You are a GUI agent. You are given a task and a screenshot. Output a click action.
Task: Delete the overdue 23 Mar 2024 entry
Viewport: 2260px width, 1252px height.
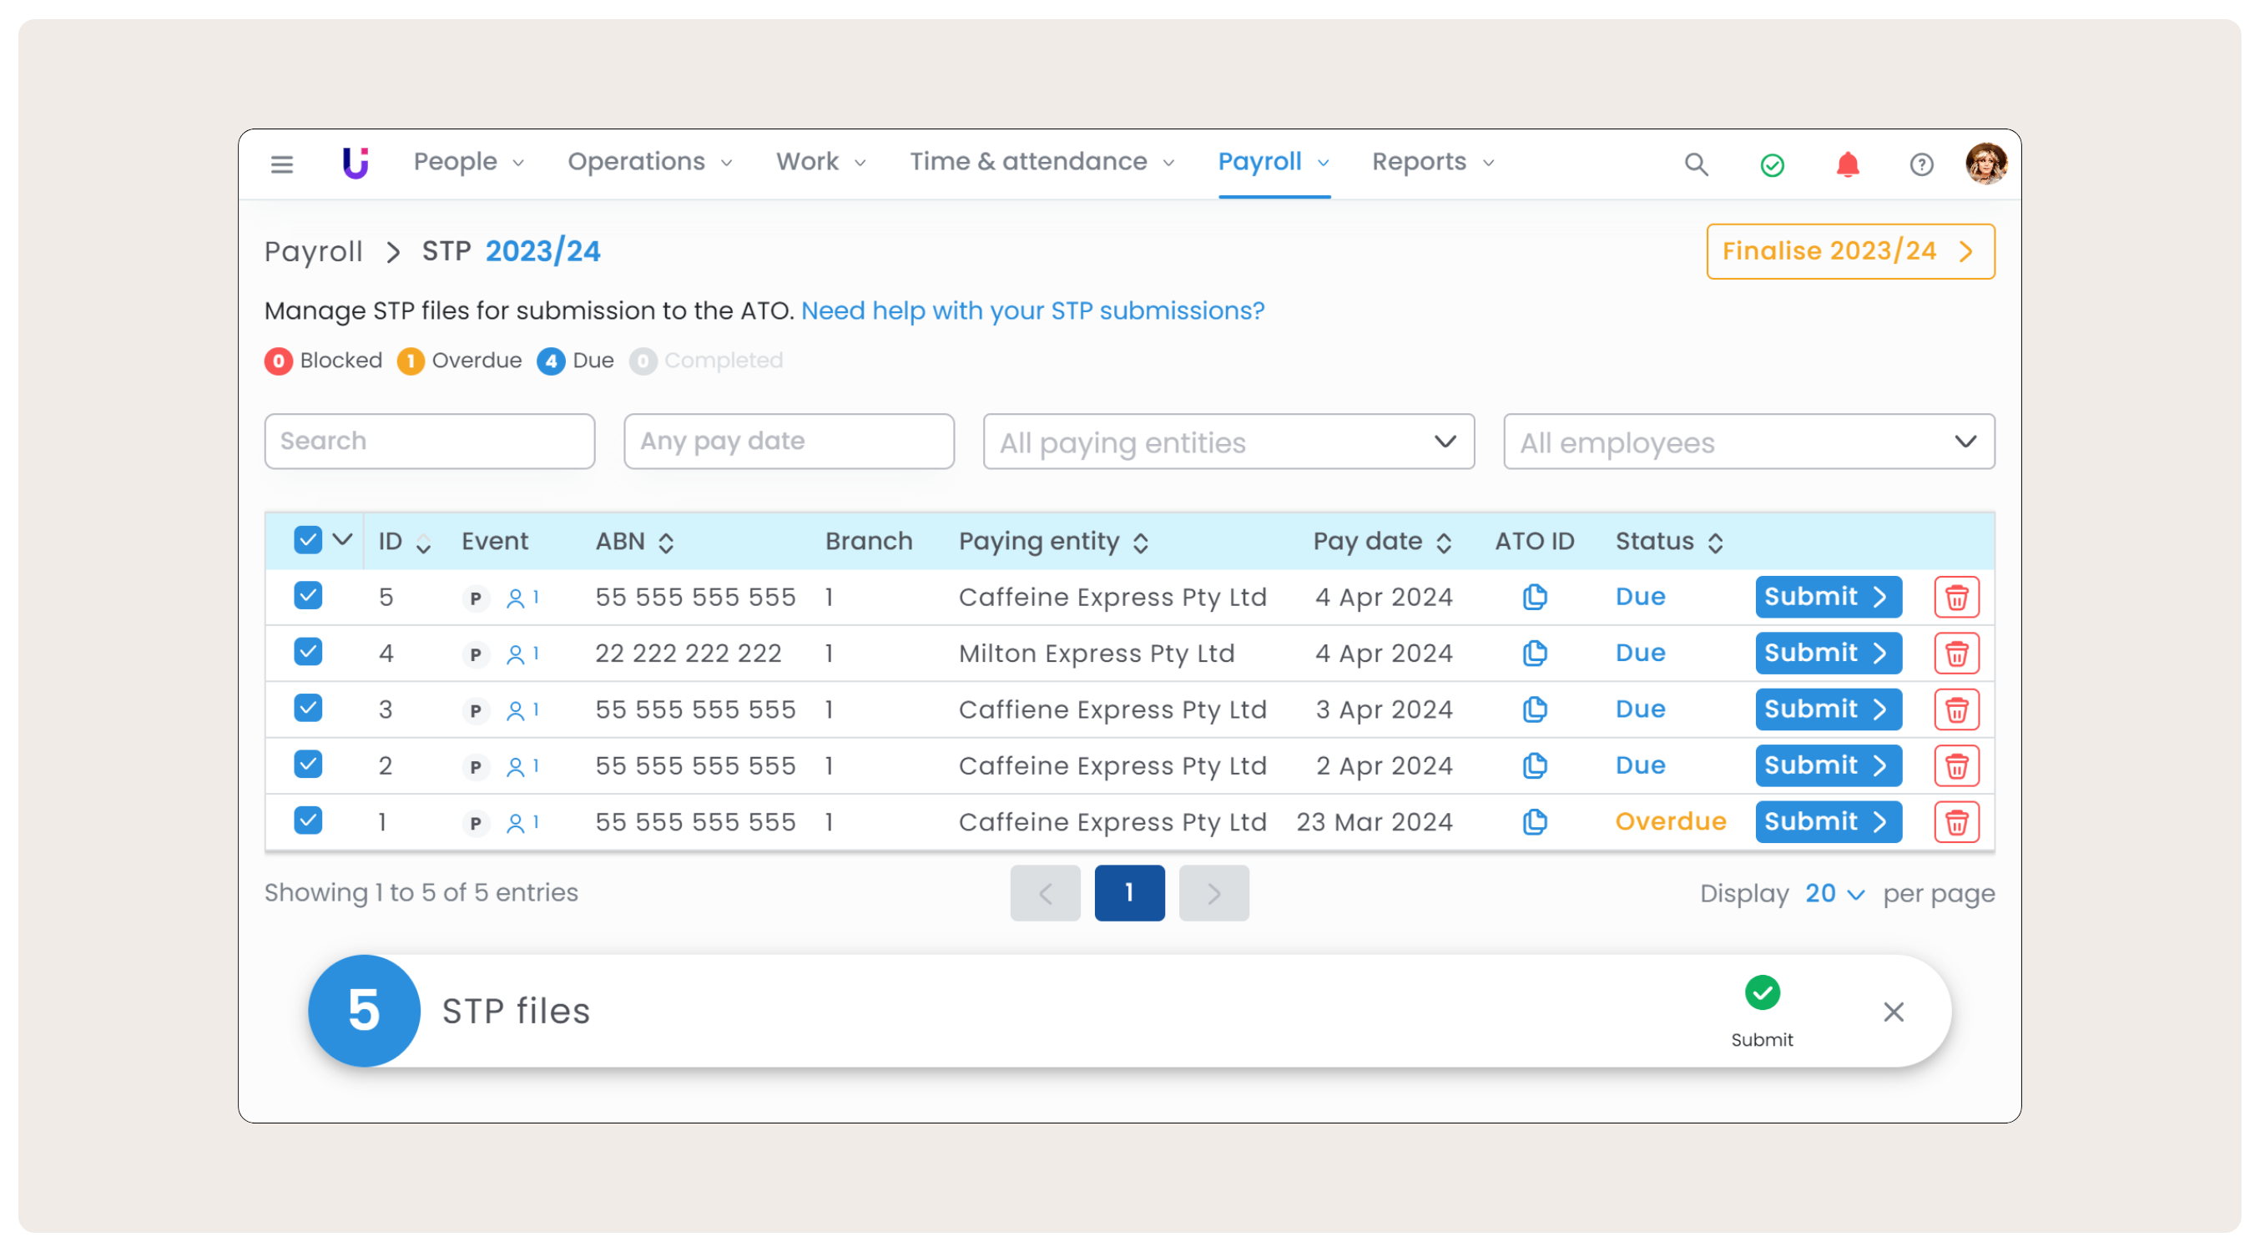(x=1955, y=822)
